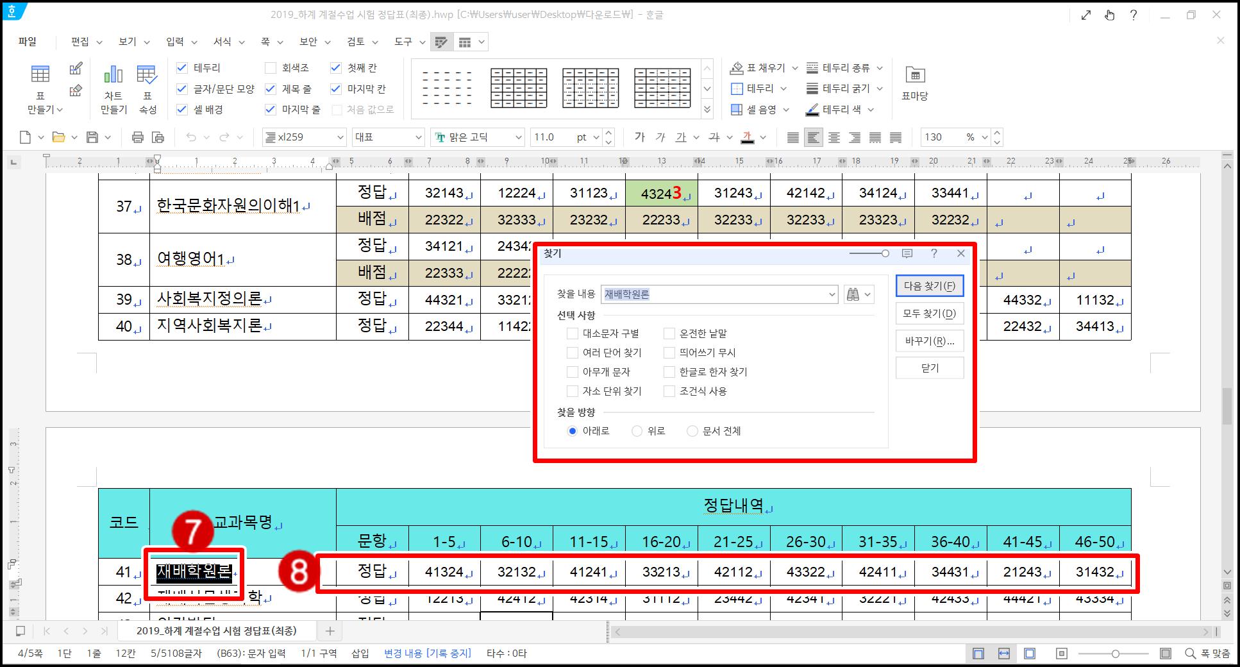The image size is (1240, 667).
Task: Click the open folder icon
Action: click(x=58, y=137)
